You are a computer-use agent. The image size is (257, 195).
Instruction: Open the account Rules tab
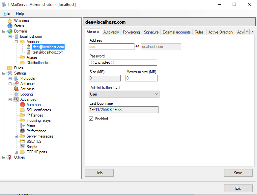pos(199,32)
